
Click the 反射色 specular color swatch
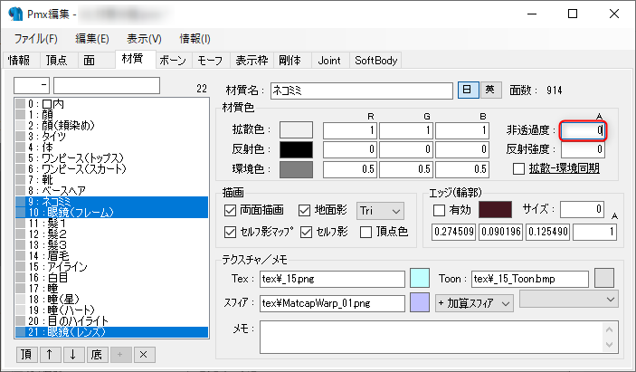[296, 149]
